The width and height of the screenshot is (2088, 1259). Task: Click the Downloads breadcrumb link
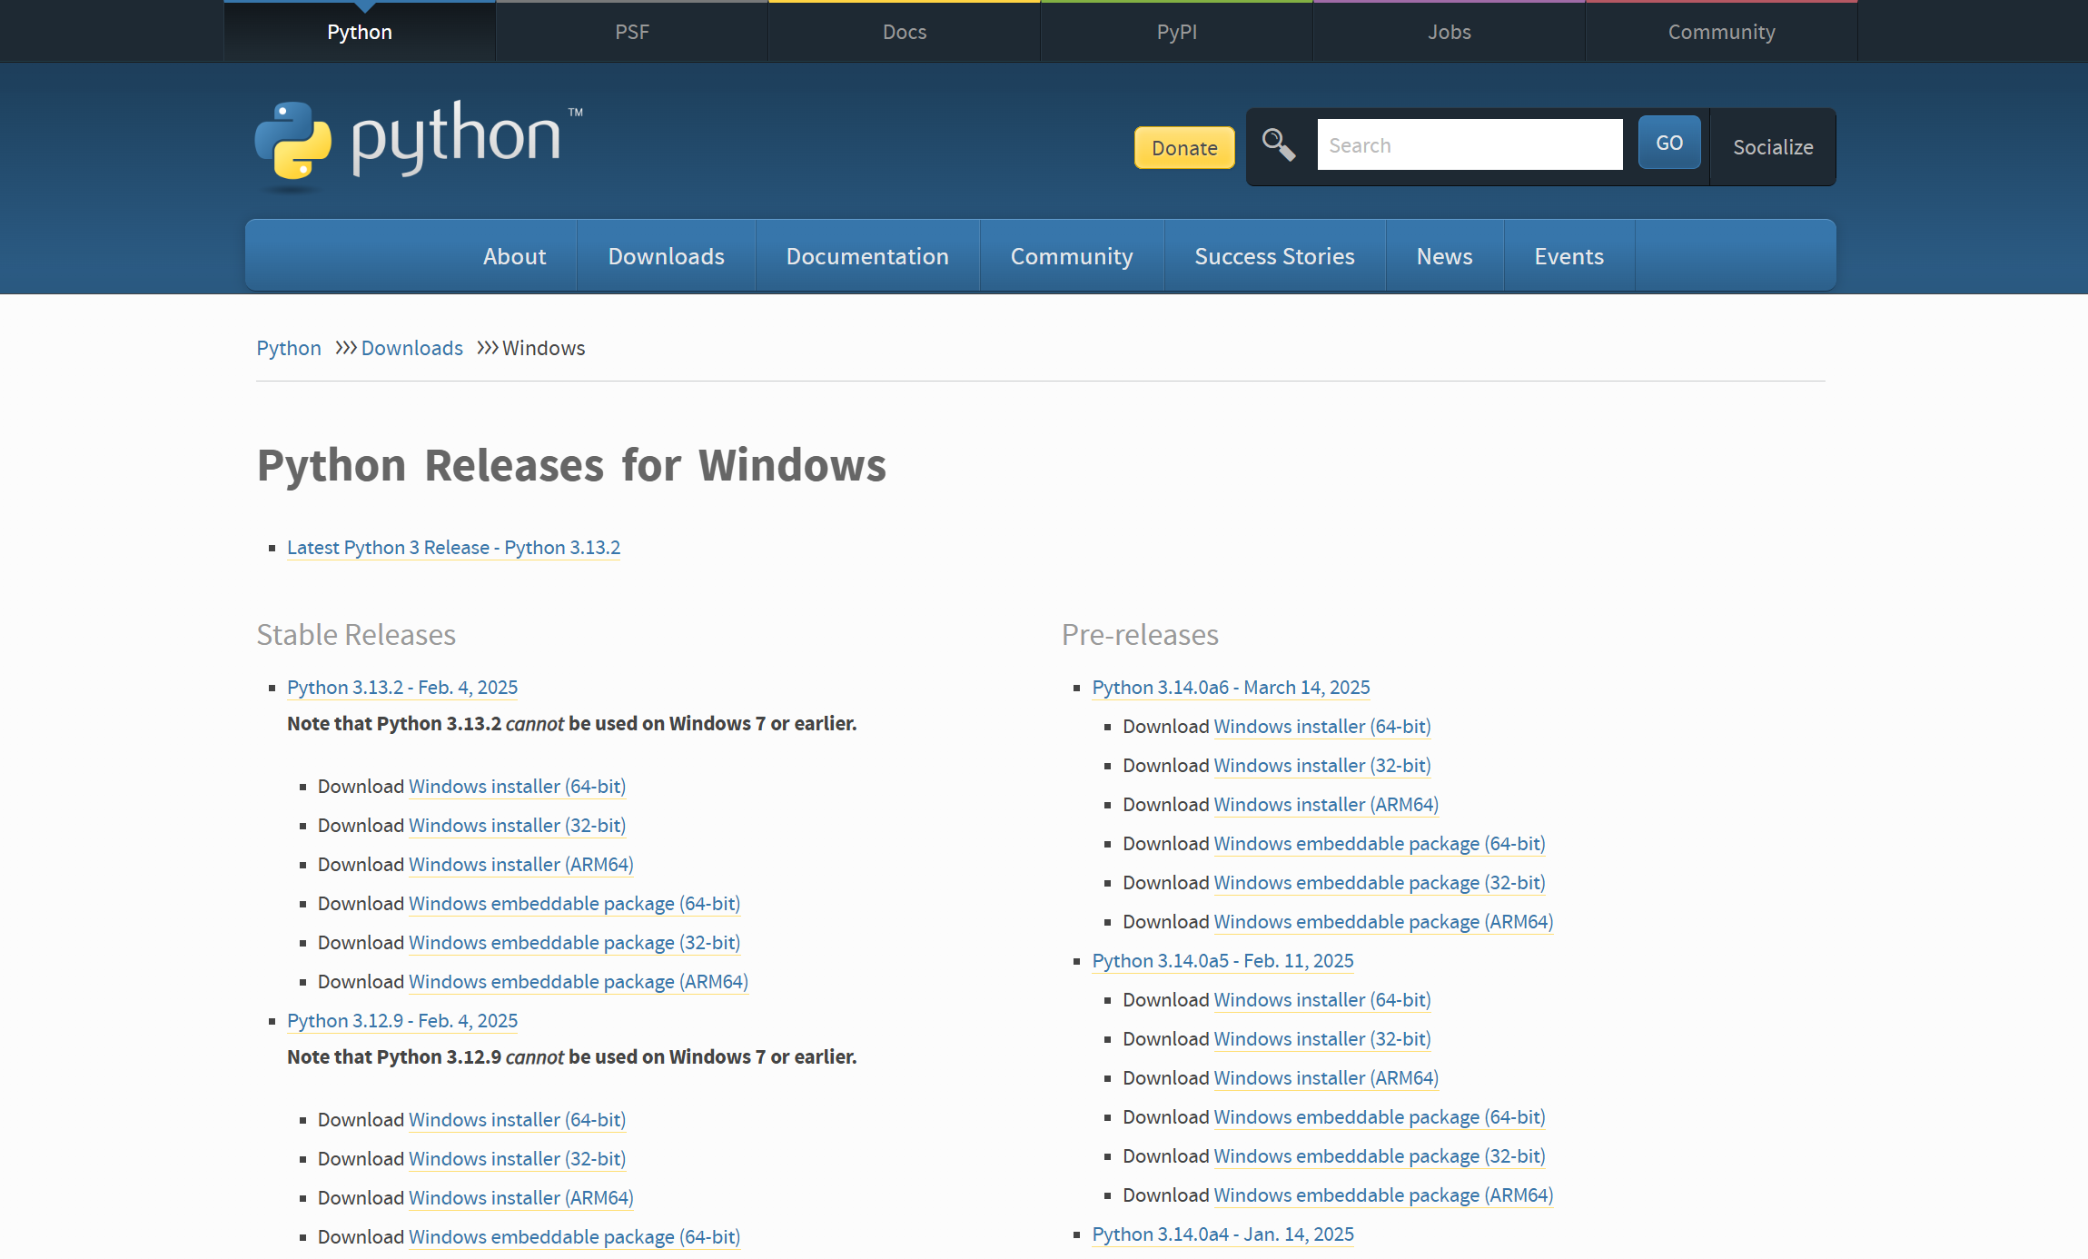[x=411, y=348]
